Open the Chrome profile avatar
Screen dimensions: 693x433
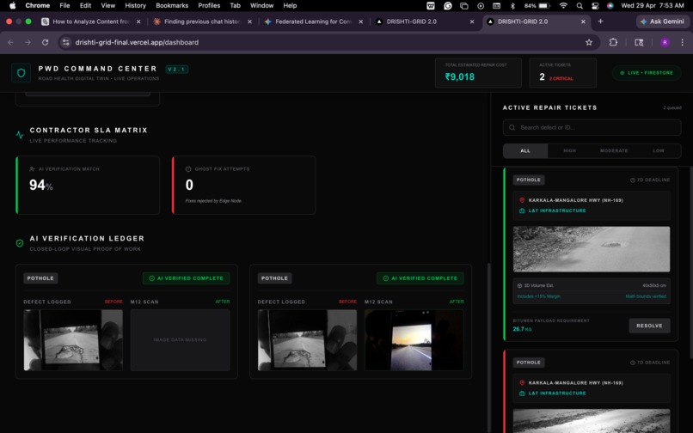[x=665, y=42]
